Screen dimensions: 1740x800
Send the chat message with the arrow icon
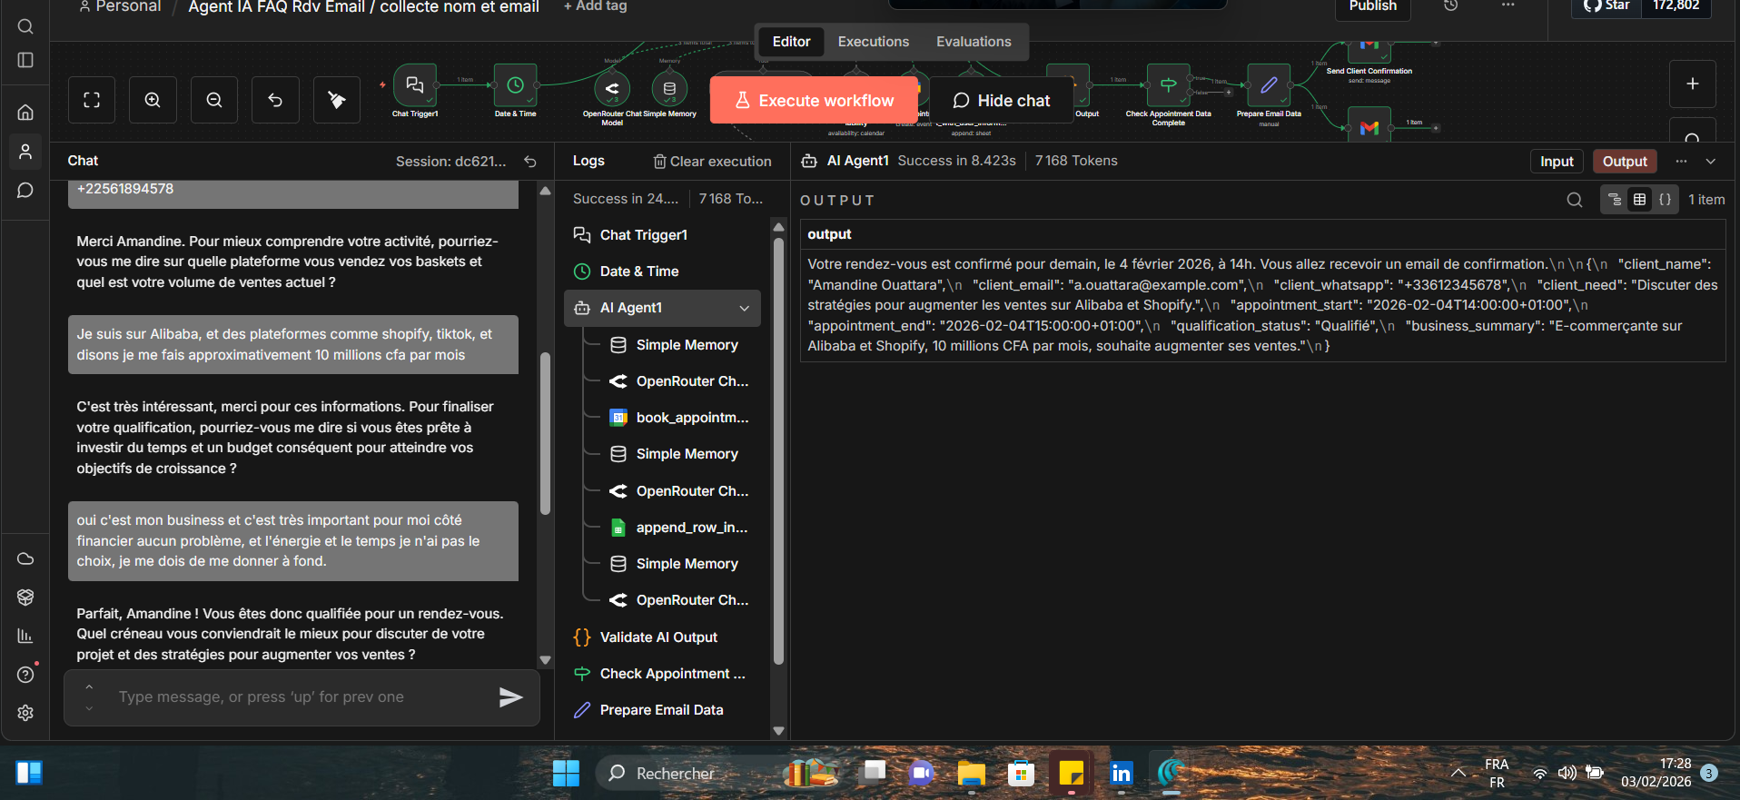(x=510, y=697)
